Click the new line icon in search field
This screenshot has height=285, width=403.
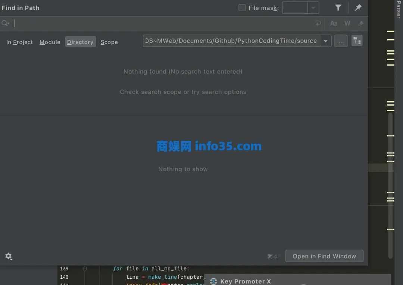tap(318, 24)
